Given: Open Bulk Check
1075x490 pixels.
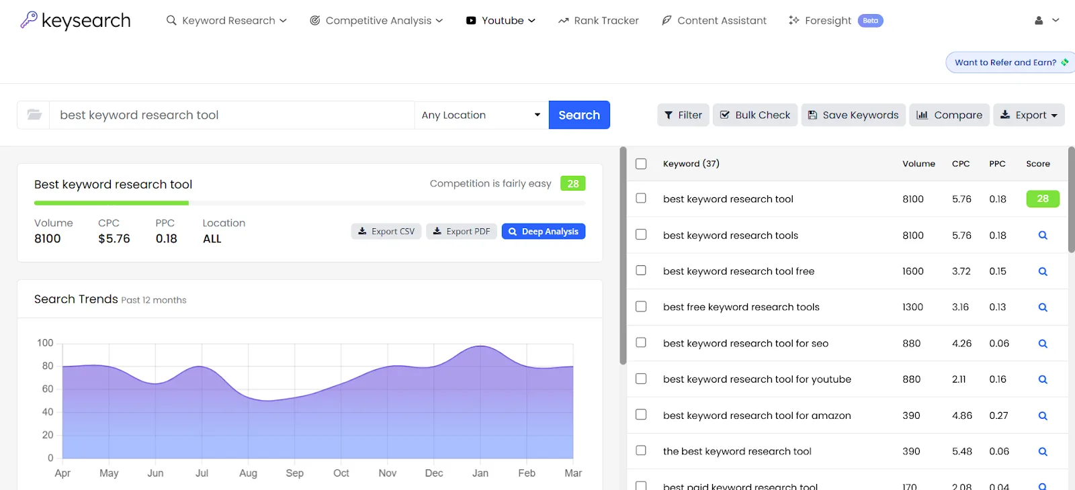Looking at the screenshot, I should (755, 115).
